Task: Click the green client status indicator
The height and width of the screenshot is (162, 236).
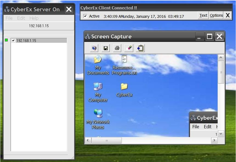Action: [6, 40]
